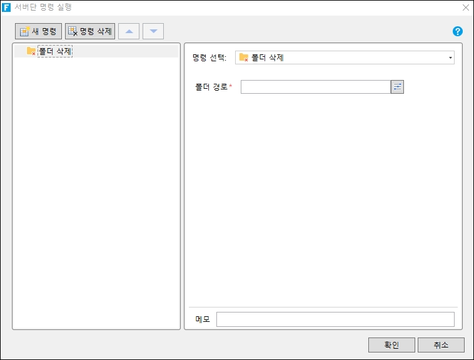
Task: Open help via the blue question mark
Action: click(457, 31)
